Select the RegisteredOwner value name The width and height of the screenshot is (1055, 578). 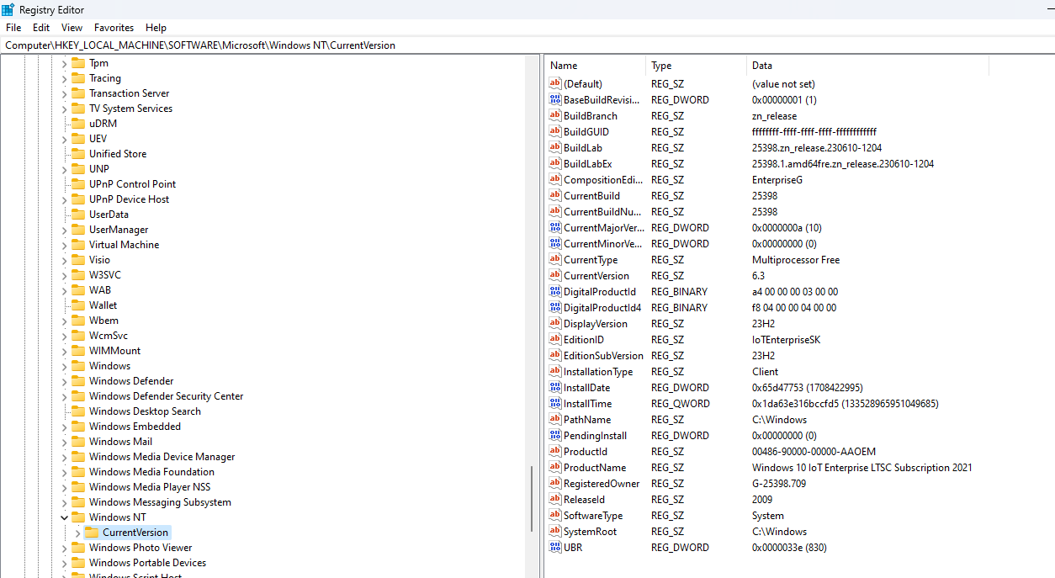602,484
